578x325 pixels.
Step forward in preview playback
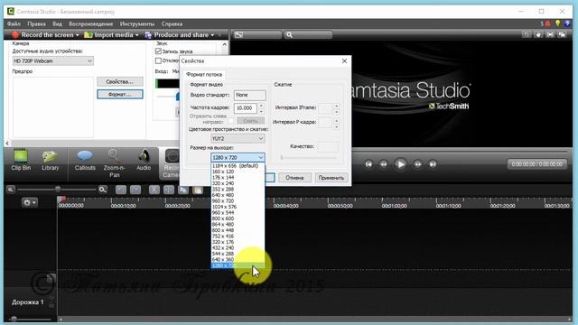pos(417,164)
